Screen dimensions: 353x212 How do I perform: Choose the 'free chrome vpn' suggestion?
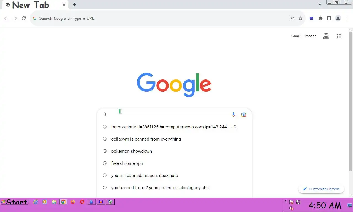(x=174, y=163)
